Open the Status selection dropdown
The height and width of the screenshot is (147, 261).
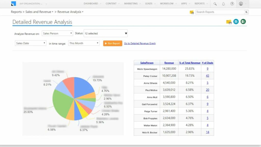126,33
